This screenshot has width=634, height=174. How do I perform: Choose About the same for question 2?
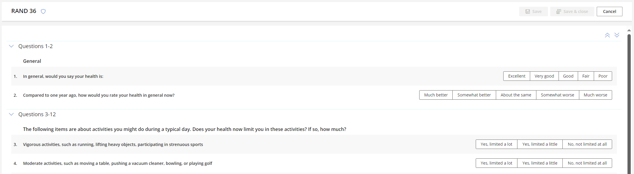pyautogui.click(x=516, y=95)
